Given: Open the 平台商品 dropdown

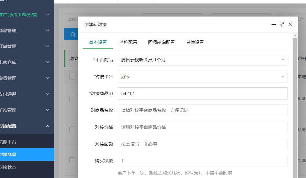Looking at the screenshot, I should click(203, 60).
